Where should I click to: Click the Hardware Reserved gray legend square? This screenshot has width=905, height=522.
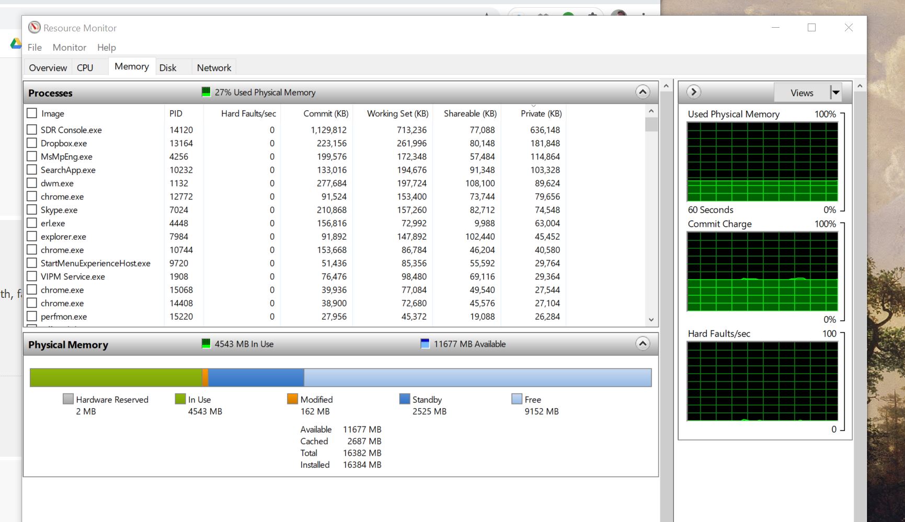click(68, 399)
